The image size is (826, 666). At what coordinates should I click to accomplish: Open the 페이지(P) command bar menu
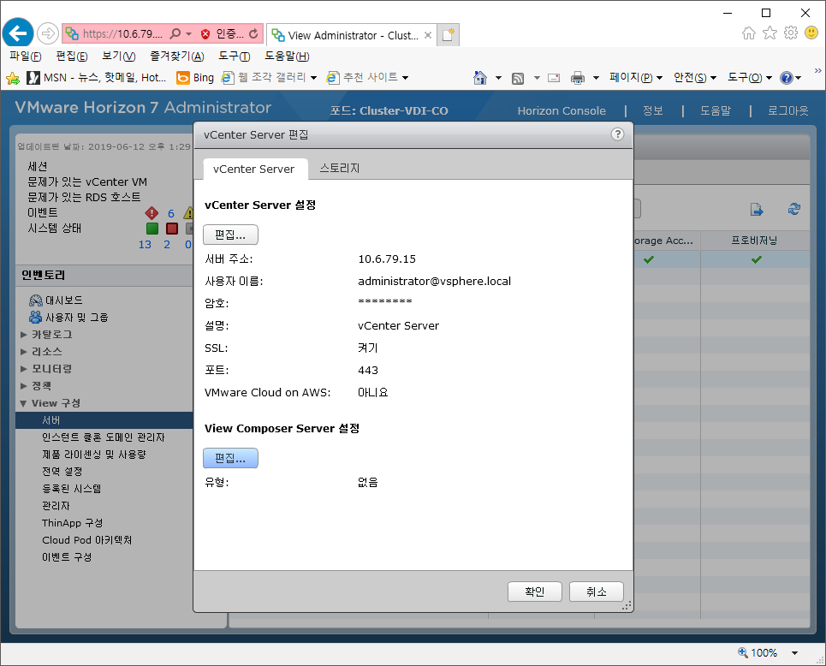point(636,77)
